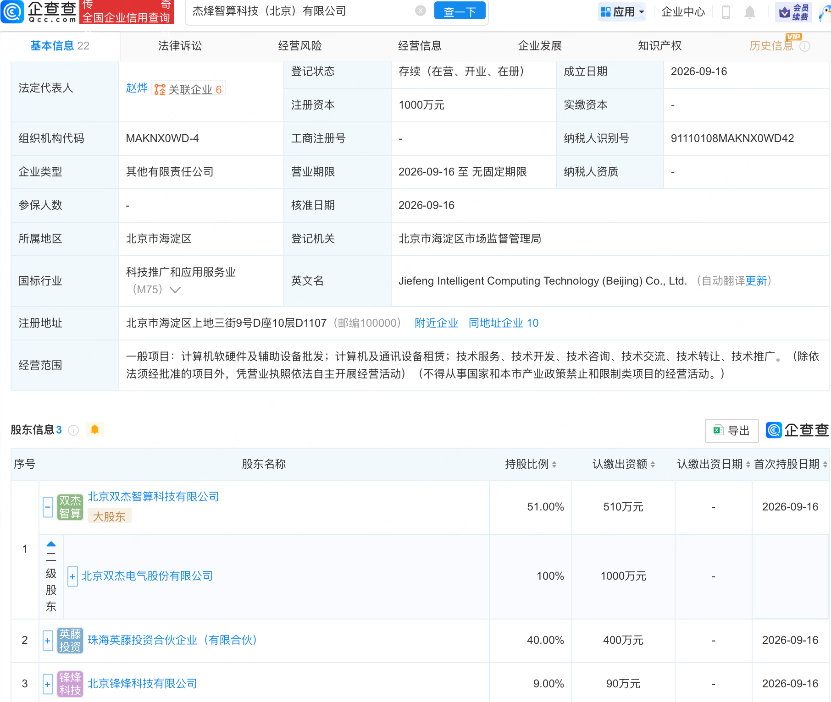Click the info icon beside 股东信息

(x=73, y=430)
